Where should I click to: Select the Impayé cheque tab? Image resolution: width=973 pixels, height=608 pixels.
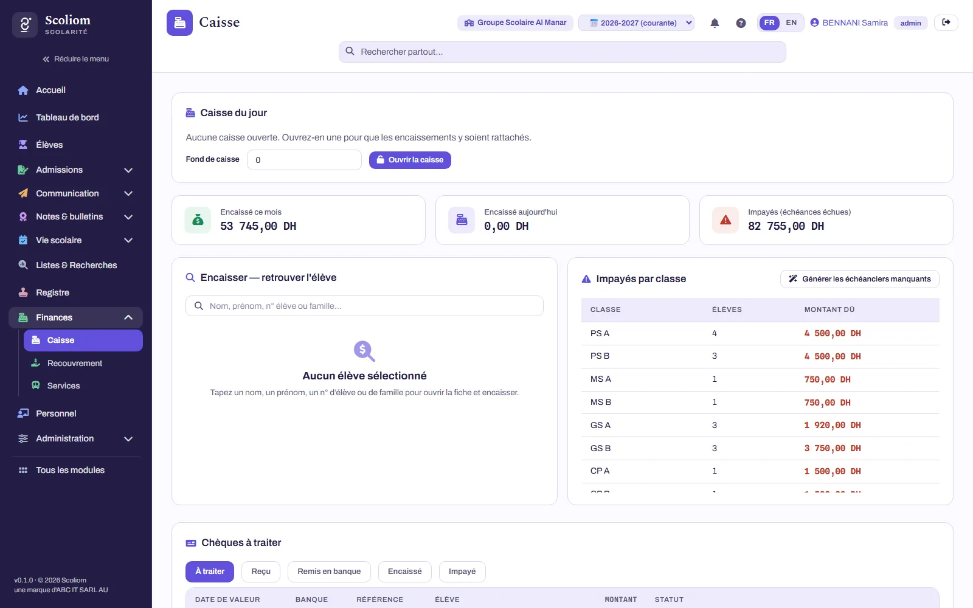click(462, 572)
